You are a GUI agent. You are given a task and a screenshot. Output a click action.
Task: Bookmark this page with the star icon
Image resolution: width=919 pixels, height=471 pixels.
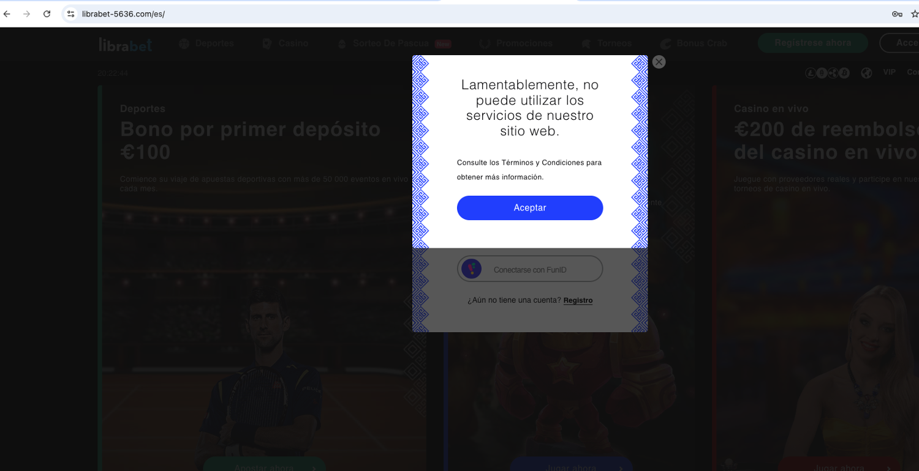pyautogui.click(x=915, y=14)
